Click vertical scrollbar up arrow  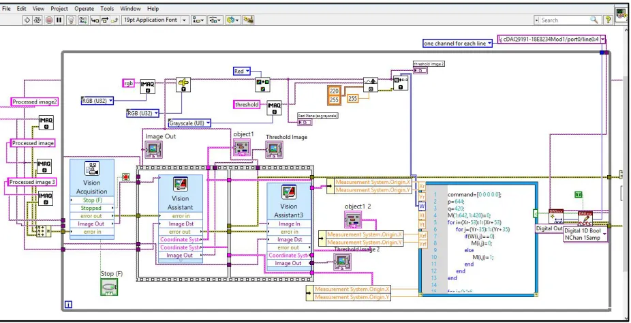627,31
